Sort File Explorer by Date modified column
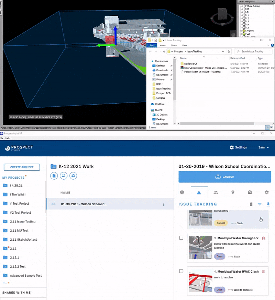This screenshot has width=275, height=300. point(238,58)
